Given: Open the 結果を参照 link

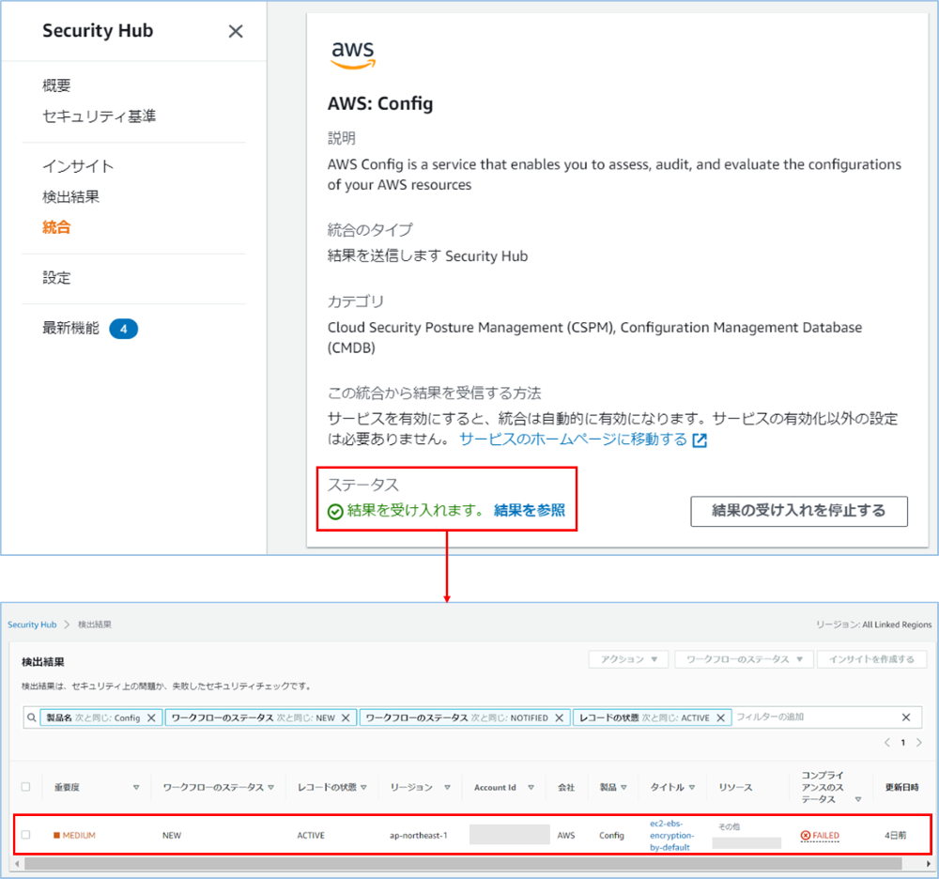Looking at the screenshot, I should (530, 510).
